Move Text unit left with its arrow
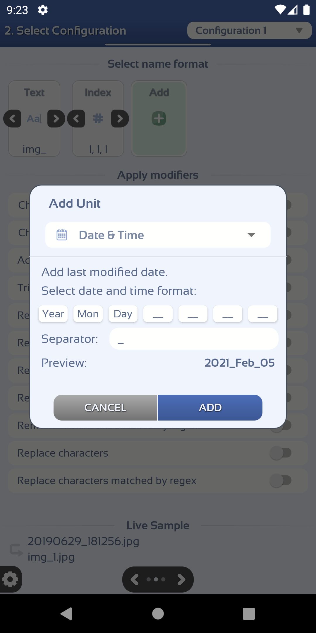This screenshot has width=316, height=633. point(12,118)
